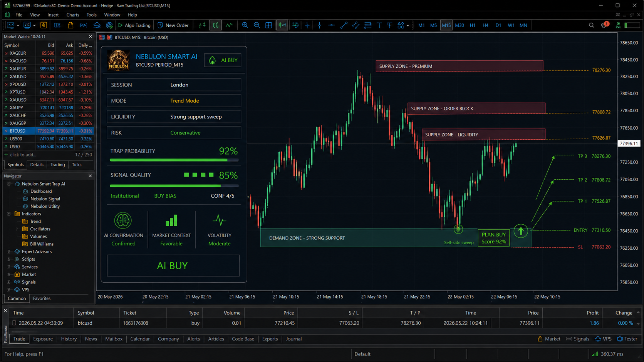This screenshot has width=644, height=362.
Task: Select the BTCUSD row in Market Watch
Action: click(48, 131)
